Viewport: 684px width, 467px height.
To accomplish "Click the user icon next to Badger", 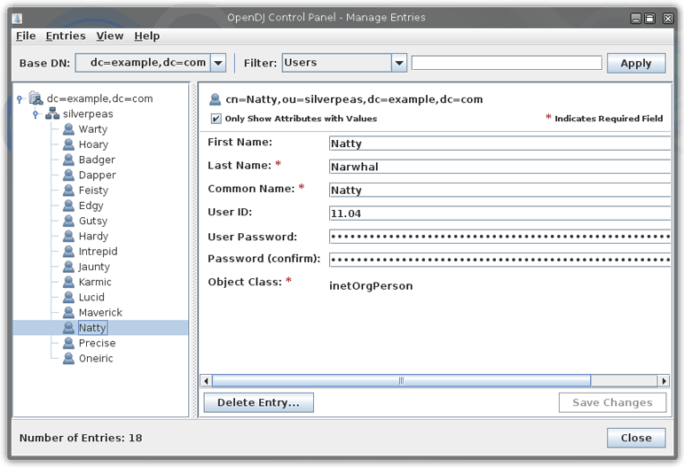I will point(68,160).
